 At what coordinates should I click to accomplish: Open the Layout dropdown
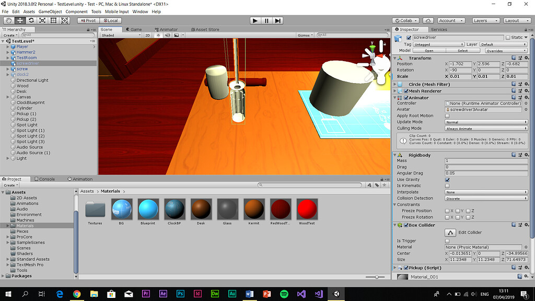pyautogui.click(x=517, y=20)
